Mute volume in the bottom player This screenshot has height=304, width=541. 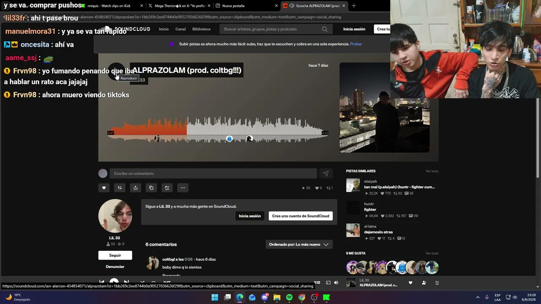click(336, 282)
